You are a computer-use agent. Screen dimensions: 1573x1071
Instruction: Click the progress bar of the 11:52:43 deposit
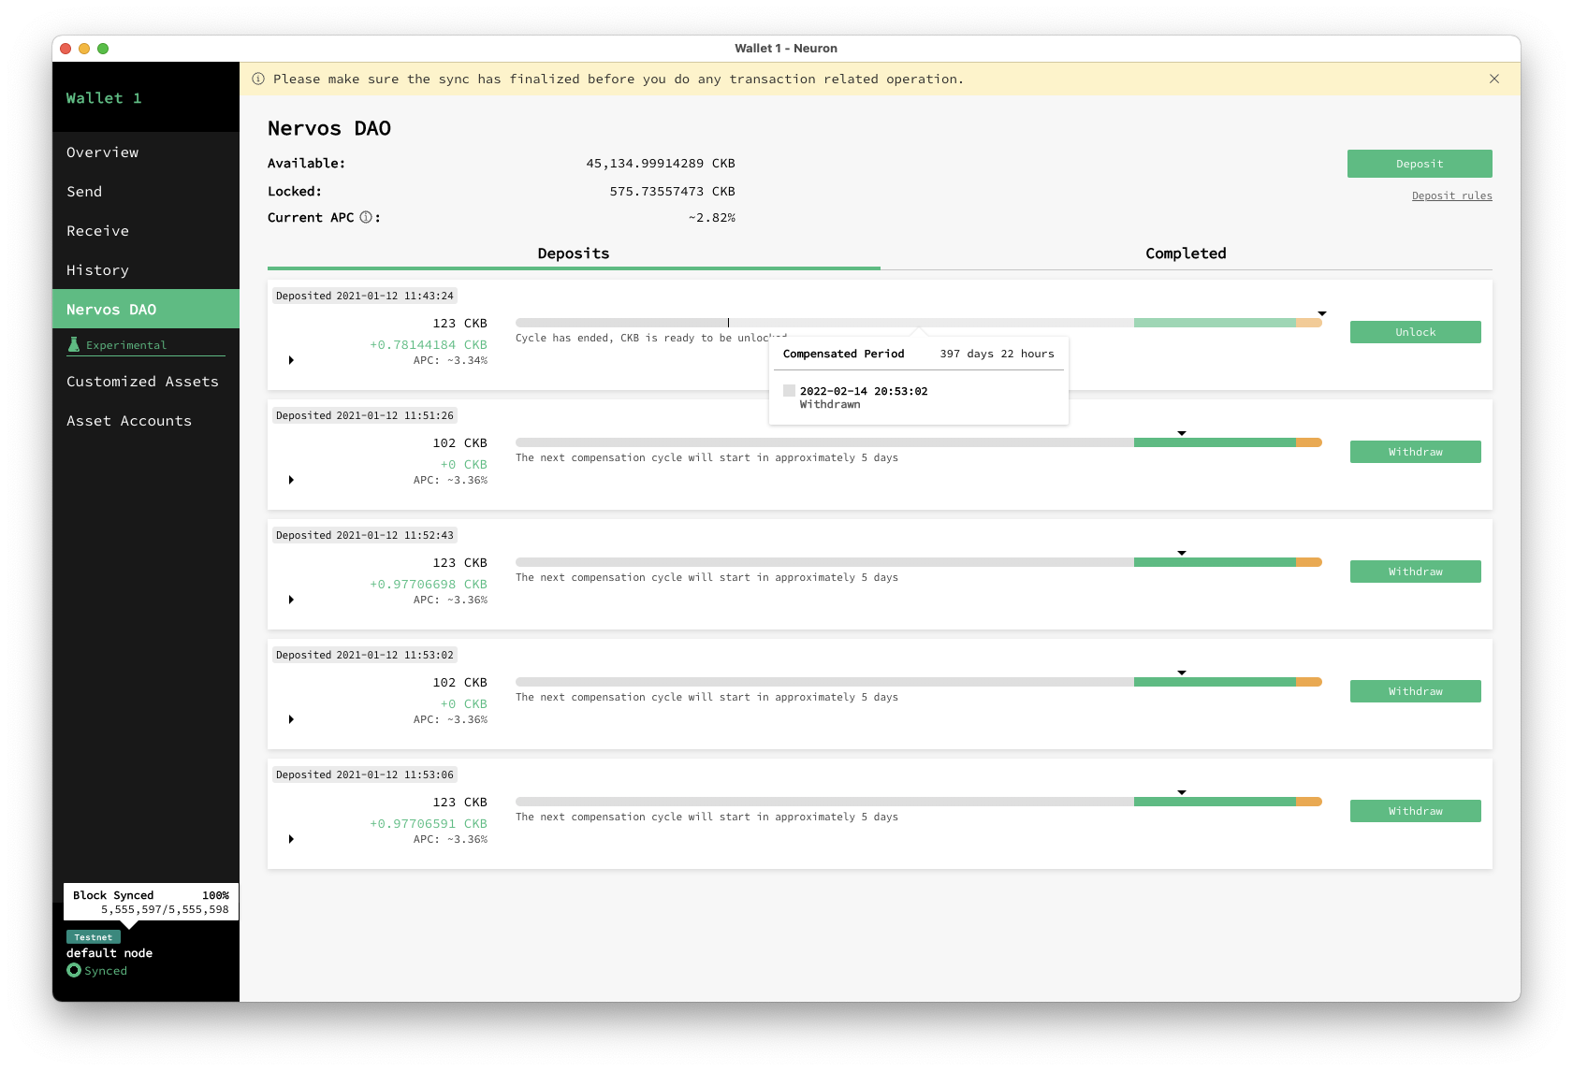click(x=917, y=561)
